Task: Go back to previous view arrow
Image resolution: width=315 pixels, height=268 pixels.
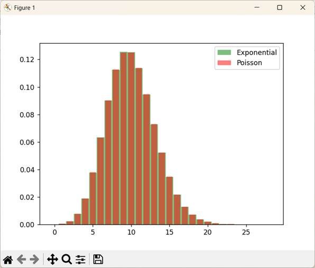Action: tap(22, 260)
